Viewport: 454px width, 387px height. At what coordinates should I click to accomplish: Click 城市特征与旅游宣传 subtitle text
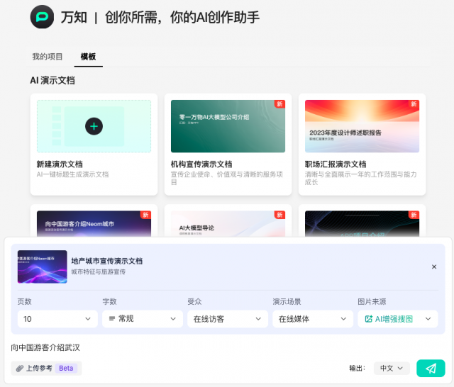99,272
